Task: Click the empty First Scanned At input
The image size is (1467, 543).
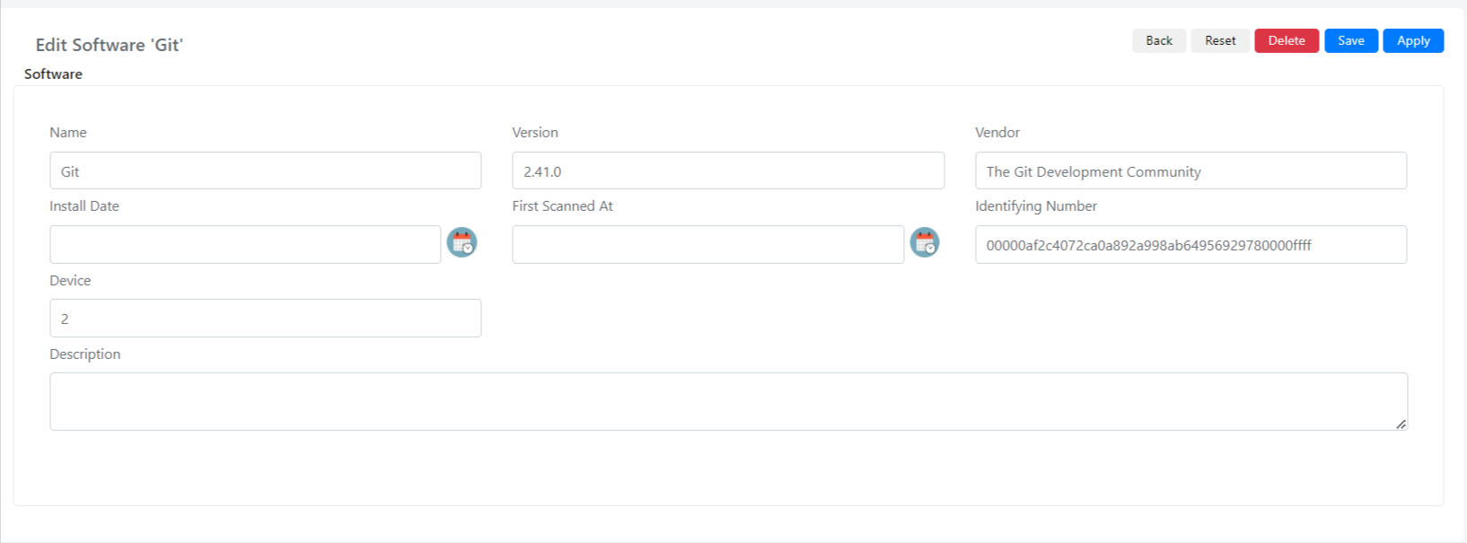Action: 707,244
